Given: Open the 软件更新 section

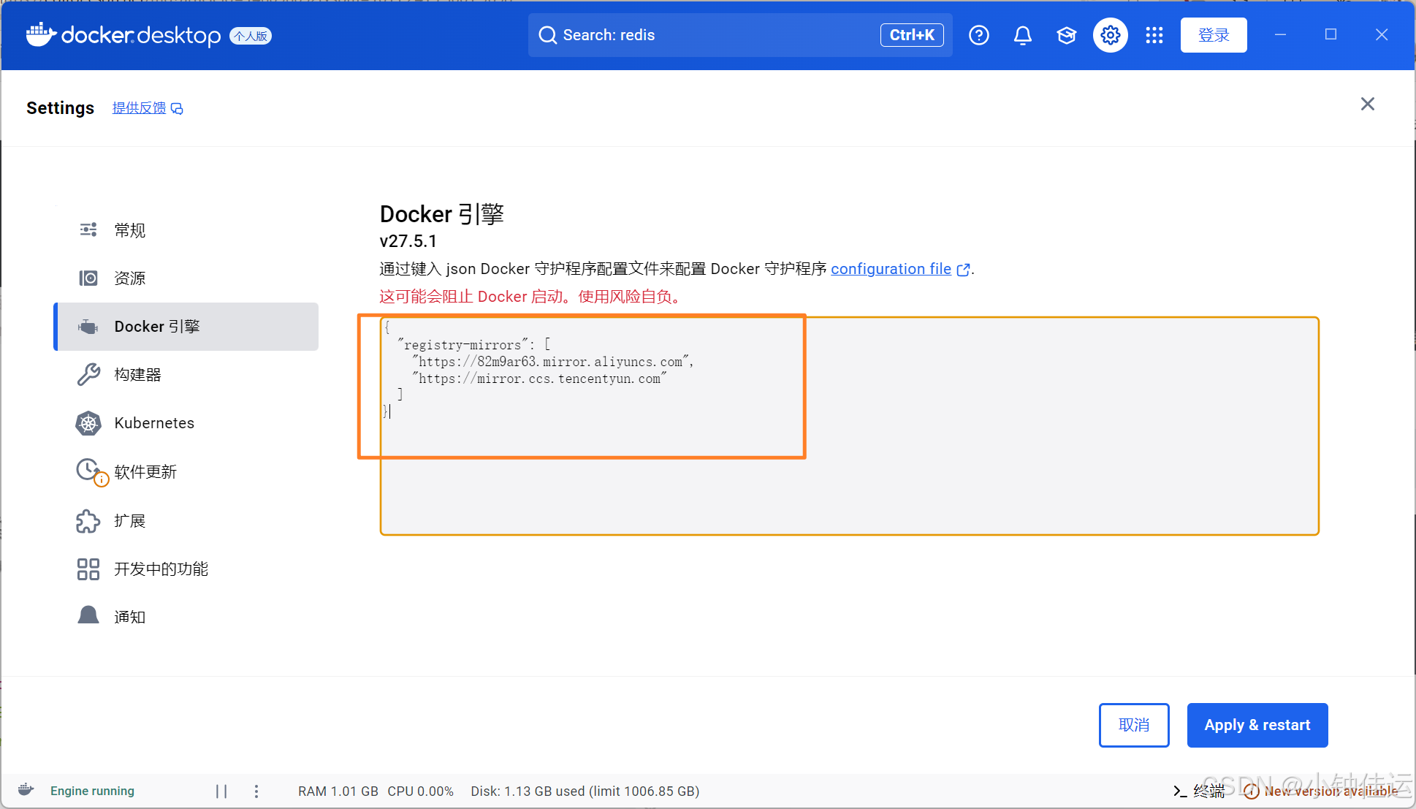Looking at the screenshot, I should 186,471.
